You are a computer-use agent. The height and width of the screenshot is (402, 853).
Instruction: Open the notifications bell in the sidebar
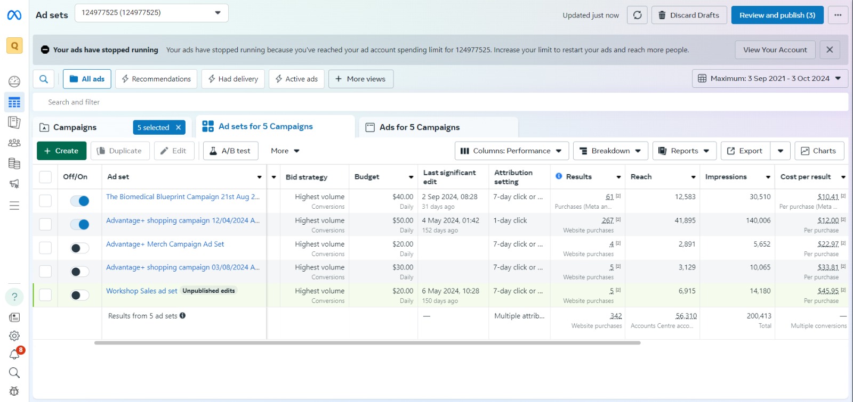coord(14,355)
